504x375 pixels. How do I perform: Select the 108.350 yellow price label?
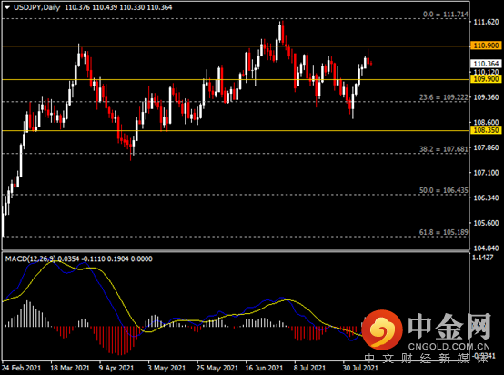click(x=486, y=130)
